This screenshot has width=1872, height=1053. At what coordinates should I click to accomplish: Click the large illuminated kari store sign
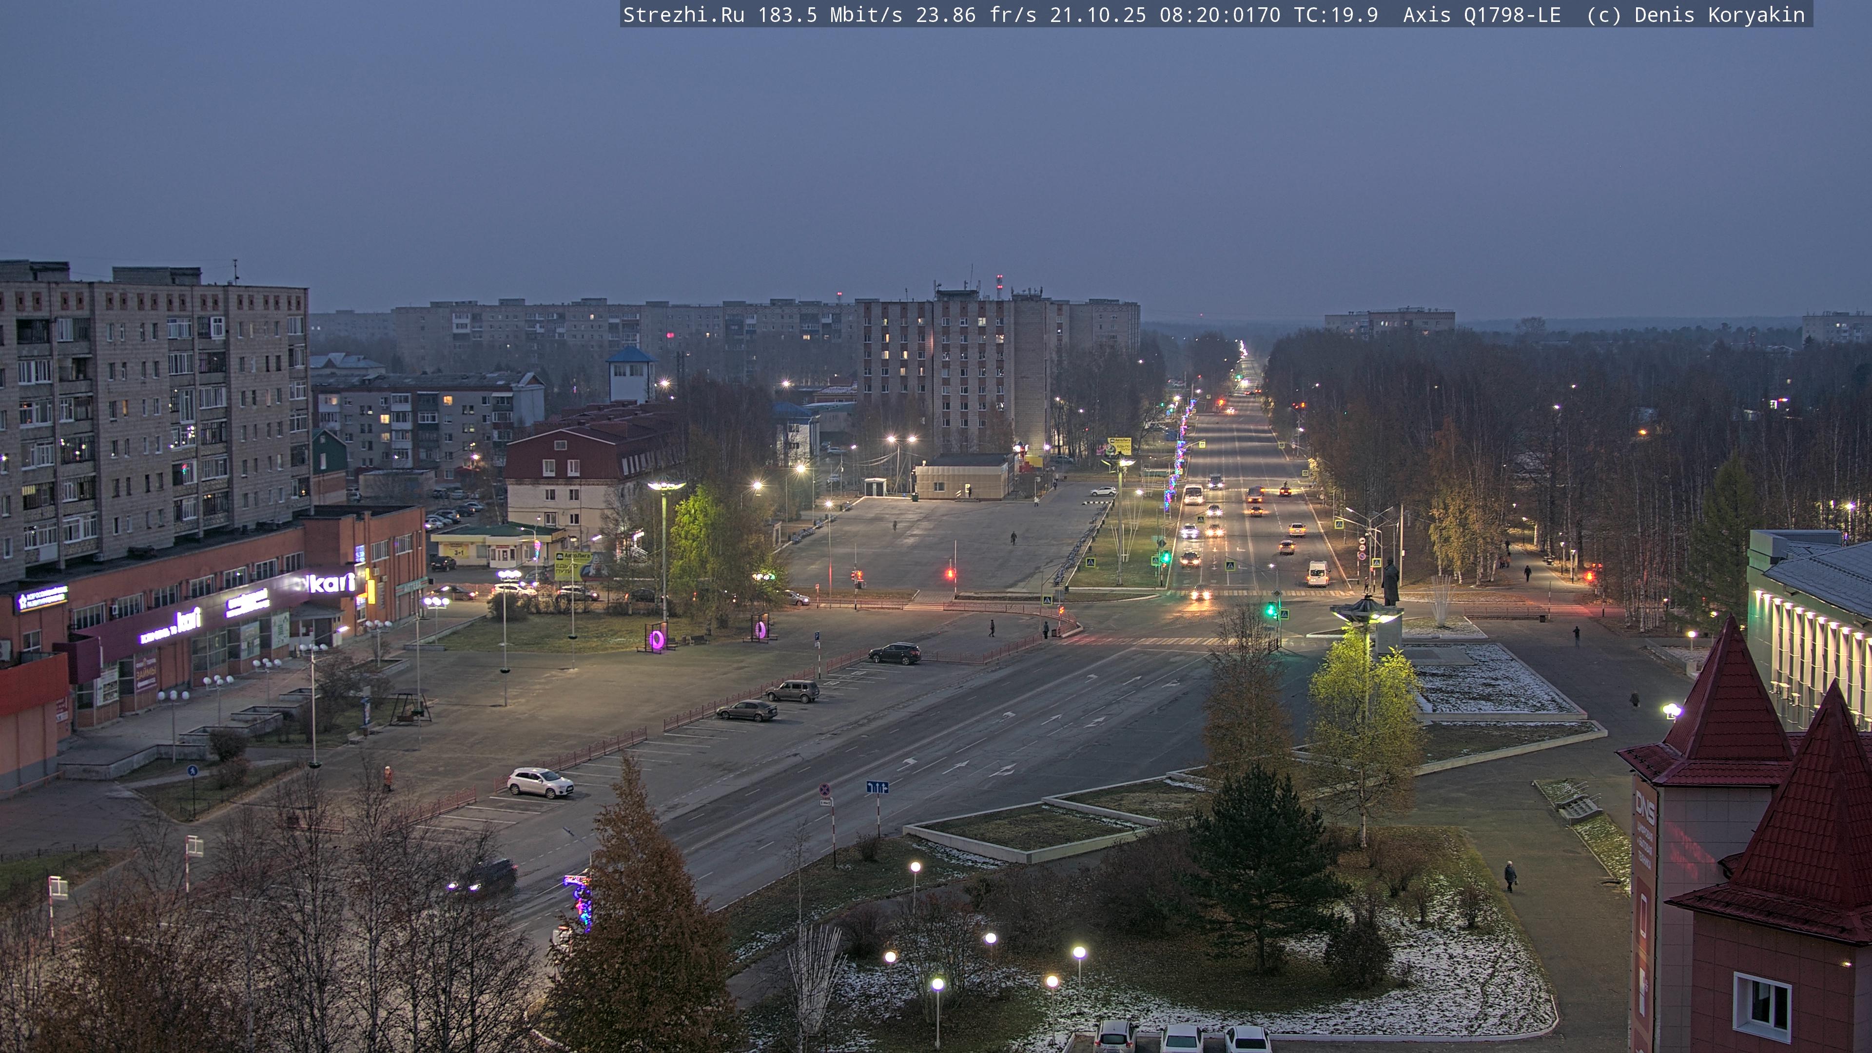331,583
